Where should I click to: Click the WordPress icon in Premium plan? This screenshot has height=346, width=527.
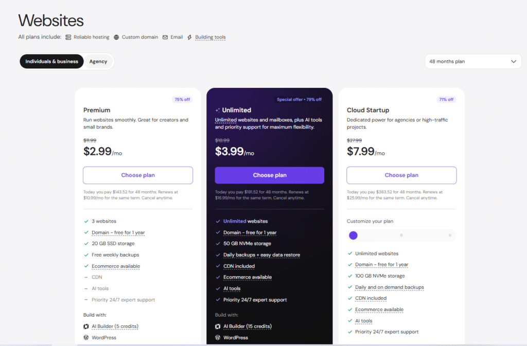[86, 338]
